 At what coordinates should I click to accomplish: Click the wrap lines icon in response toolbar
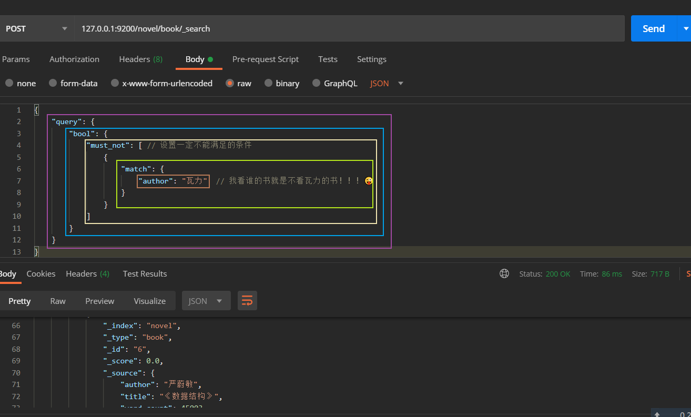pyautogui.click(x=247, y=301)
